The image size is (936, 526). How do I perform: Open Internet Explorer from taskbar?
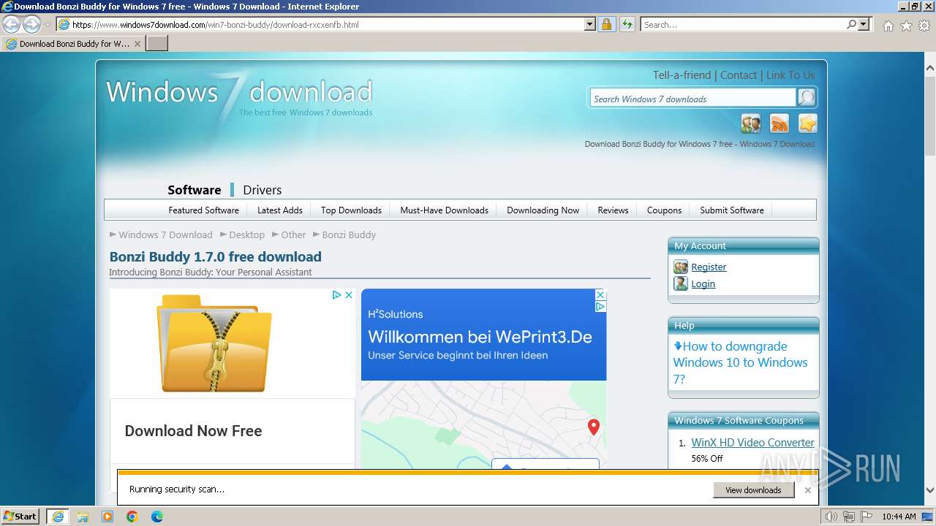point(58,517)
